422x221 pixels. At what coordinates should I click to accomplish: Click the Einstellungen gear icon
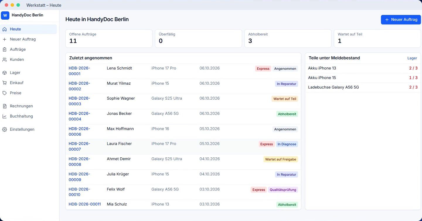click(x=4, y=130)
